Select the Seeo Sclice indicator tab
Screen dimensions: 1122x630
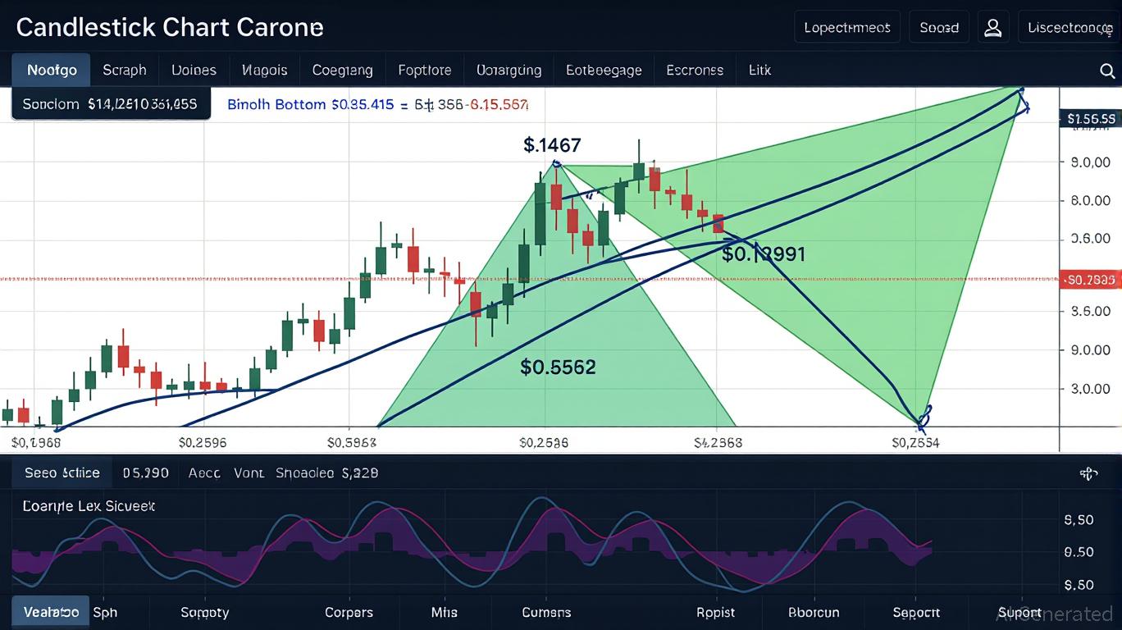62,473
